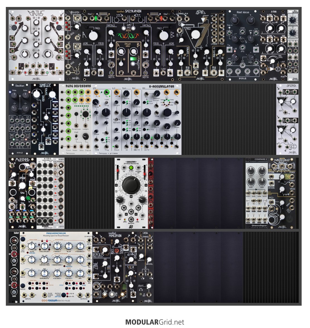This screenshot has height=328, width=310.
Task: Adjust the QPAS large FREQ knob
Action: (195, 35)
